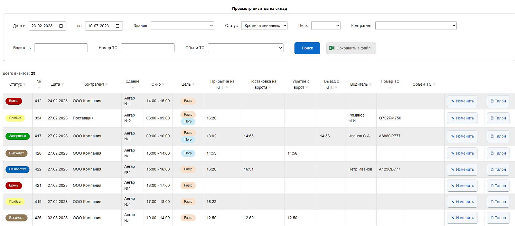
Task: Open the 'Цель' filter dropdown
Action: pos(326,26)
